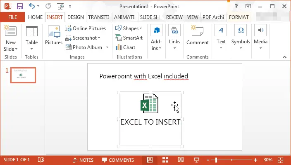Viewport: 291px width, 165px height.
Task: Open the TRANSITIONS tab
Action: point(98,17)
